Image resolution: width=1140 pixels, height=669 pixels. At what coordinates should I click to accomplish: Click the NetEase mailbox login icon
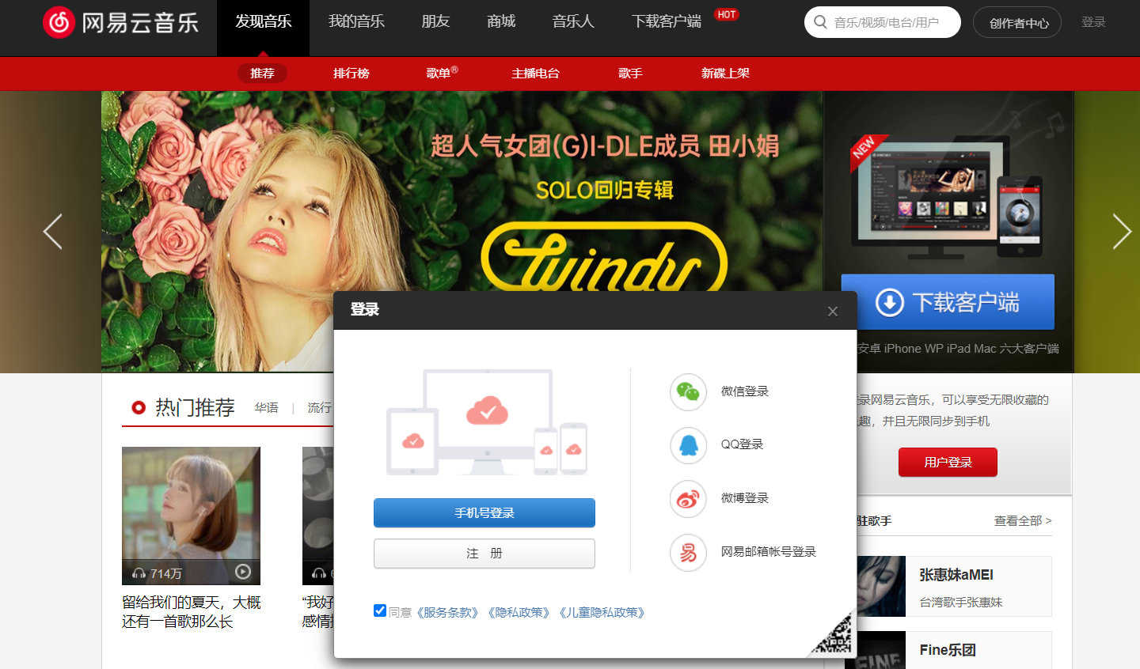tap(688, 552)
